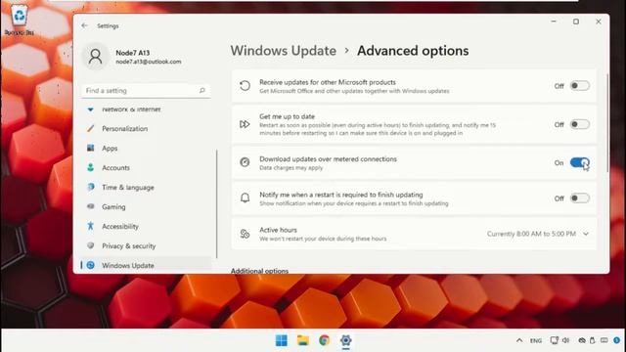This screenshot has height=352, width=626.
Task: Click the Accessibility figure icon
Action: coord(91,226)
